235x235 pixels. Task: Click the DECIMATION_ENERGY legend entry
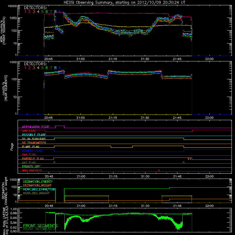click(38, 182)
